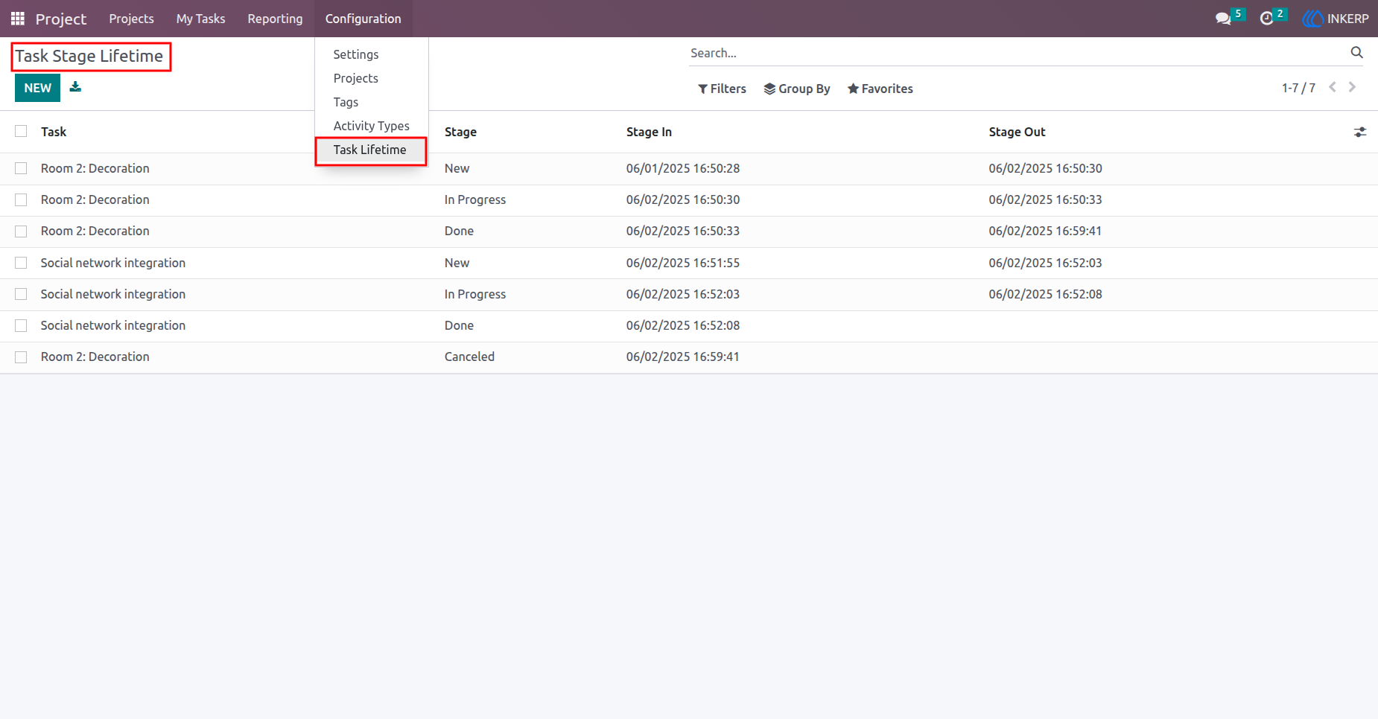Sort by the Stage column header
The image size is (1378, 719).
pyautogui.click(x=460, y=132)
